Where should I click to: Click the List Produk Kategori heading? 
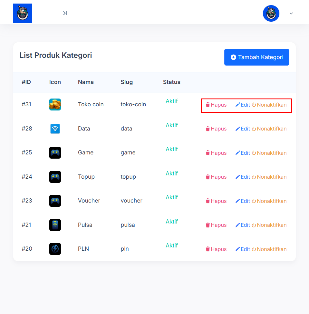click(56, 55)
